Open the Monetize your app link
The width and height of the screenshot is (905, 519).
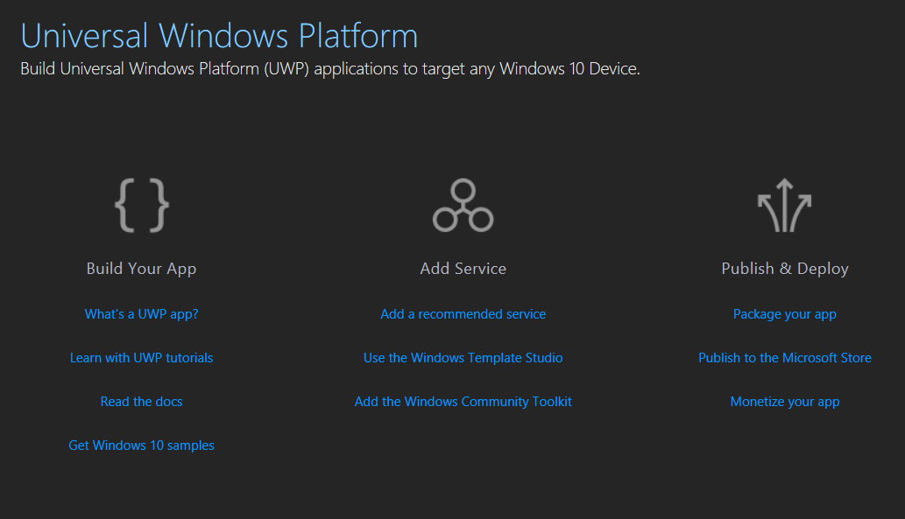[784, 402]
